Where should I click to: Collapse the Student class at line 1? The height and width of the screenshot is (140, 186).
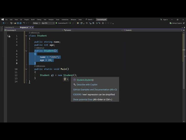pos(26,36)
